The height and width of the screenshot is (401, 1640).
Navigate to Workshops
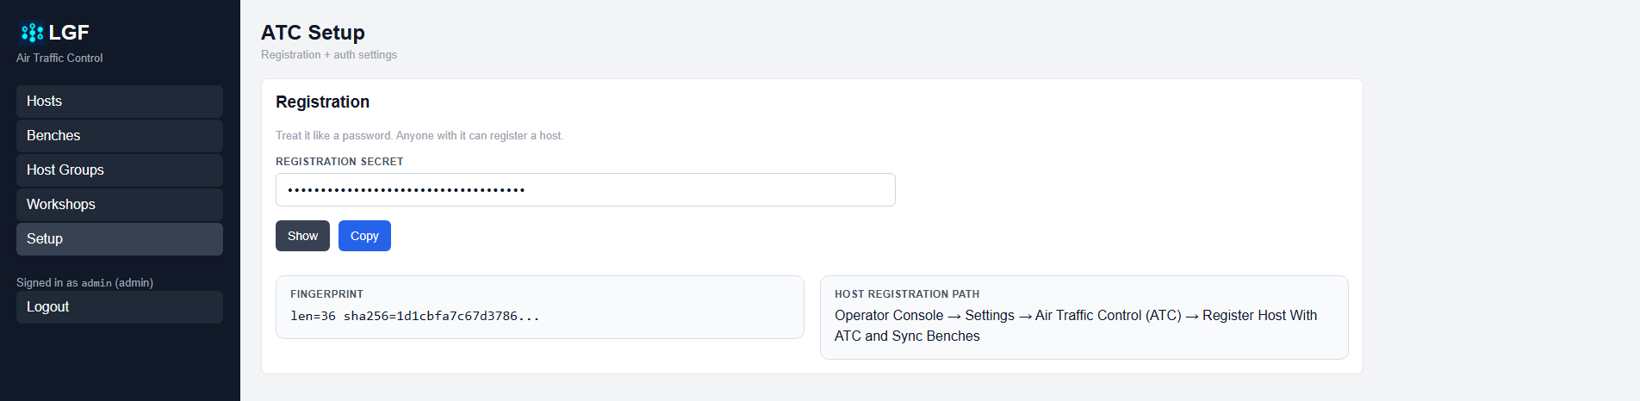click(120, 205)
